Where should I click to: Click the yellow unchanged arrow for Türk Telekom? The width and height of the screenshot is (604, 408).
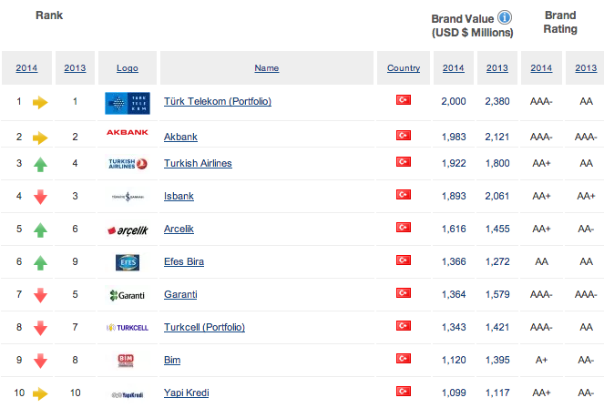(40, 102)
